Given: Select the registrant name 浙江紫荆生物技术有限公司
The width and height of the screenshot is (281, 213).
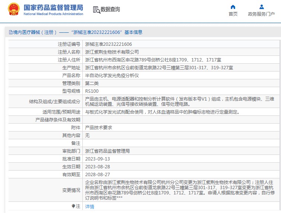Looking at the screenshot, I should click(112, 52).
